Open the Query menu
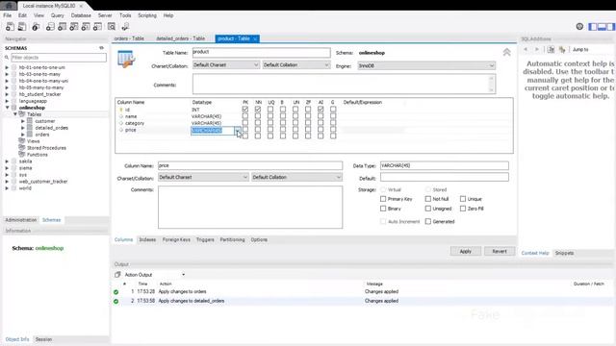 tap(58, 15)
